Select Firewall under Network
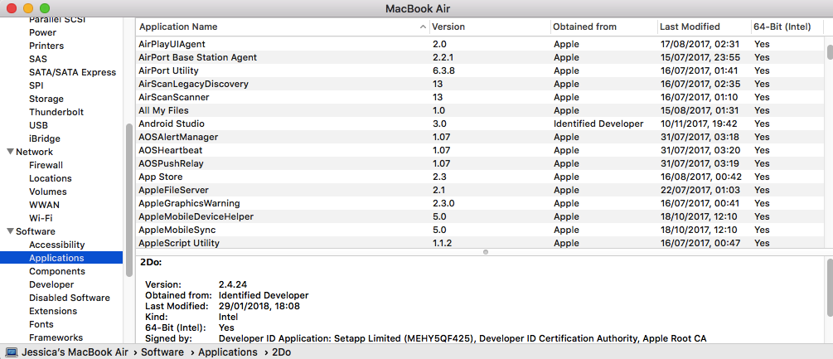The width and height of the screenshot is (833, 359). (x=46, y=165)
